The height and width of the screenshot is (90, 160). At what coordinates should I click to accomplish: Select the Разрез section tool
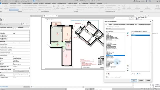[x=58, y=7]
